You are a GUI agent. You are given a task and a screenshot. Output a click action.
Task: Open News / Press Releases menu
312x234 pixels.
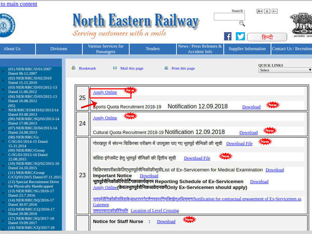pos(200,49)
